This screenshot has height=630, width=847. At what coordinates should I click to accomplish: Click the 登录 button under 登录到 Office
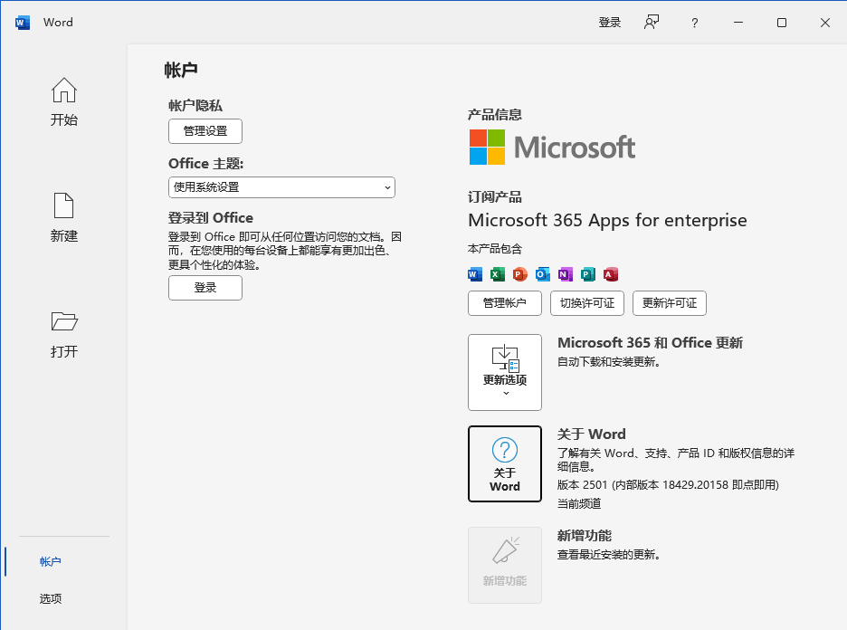(x=205, y=288)
